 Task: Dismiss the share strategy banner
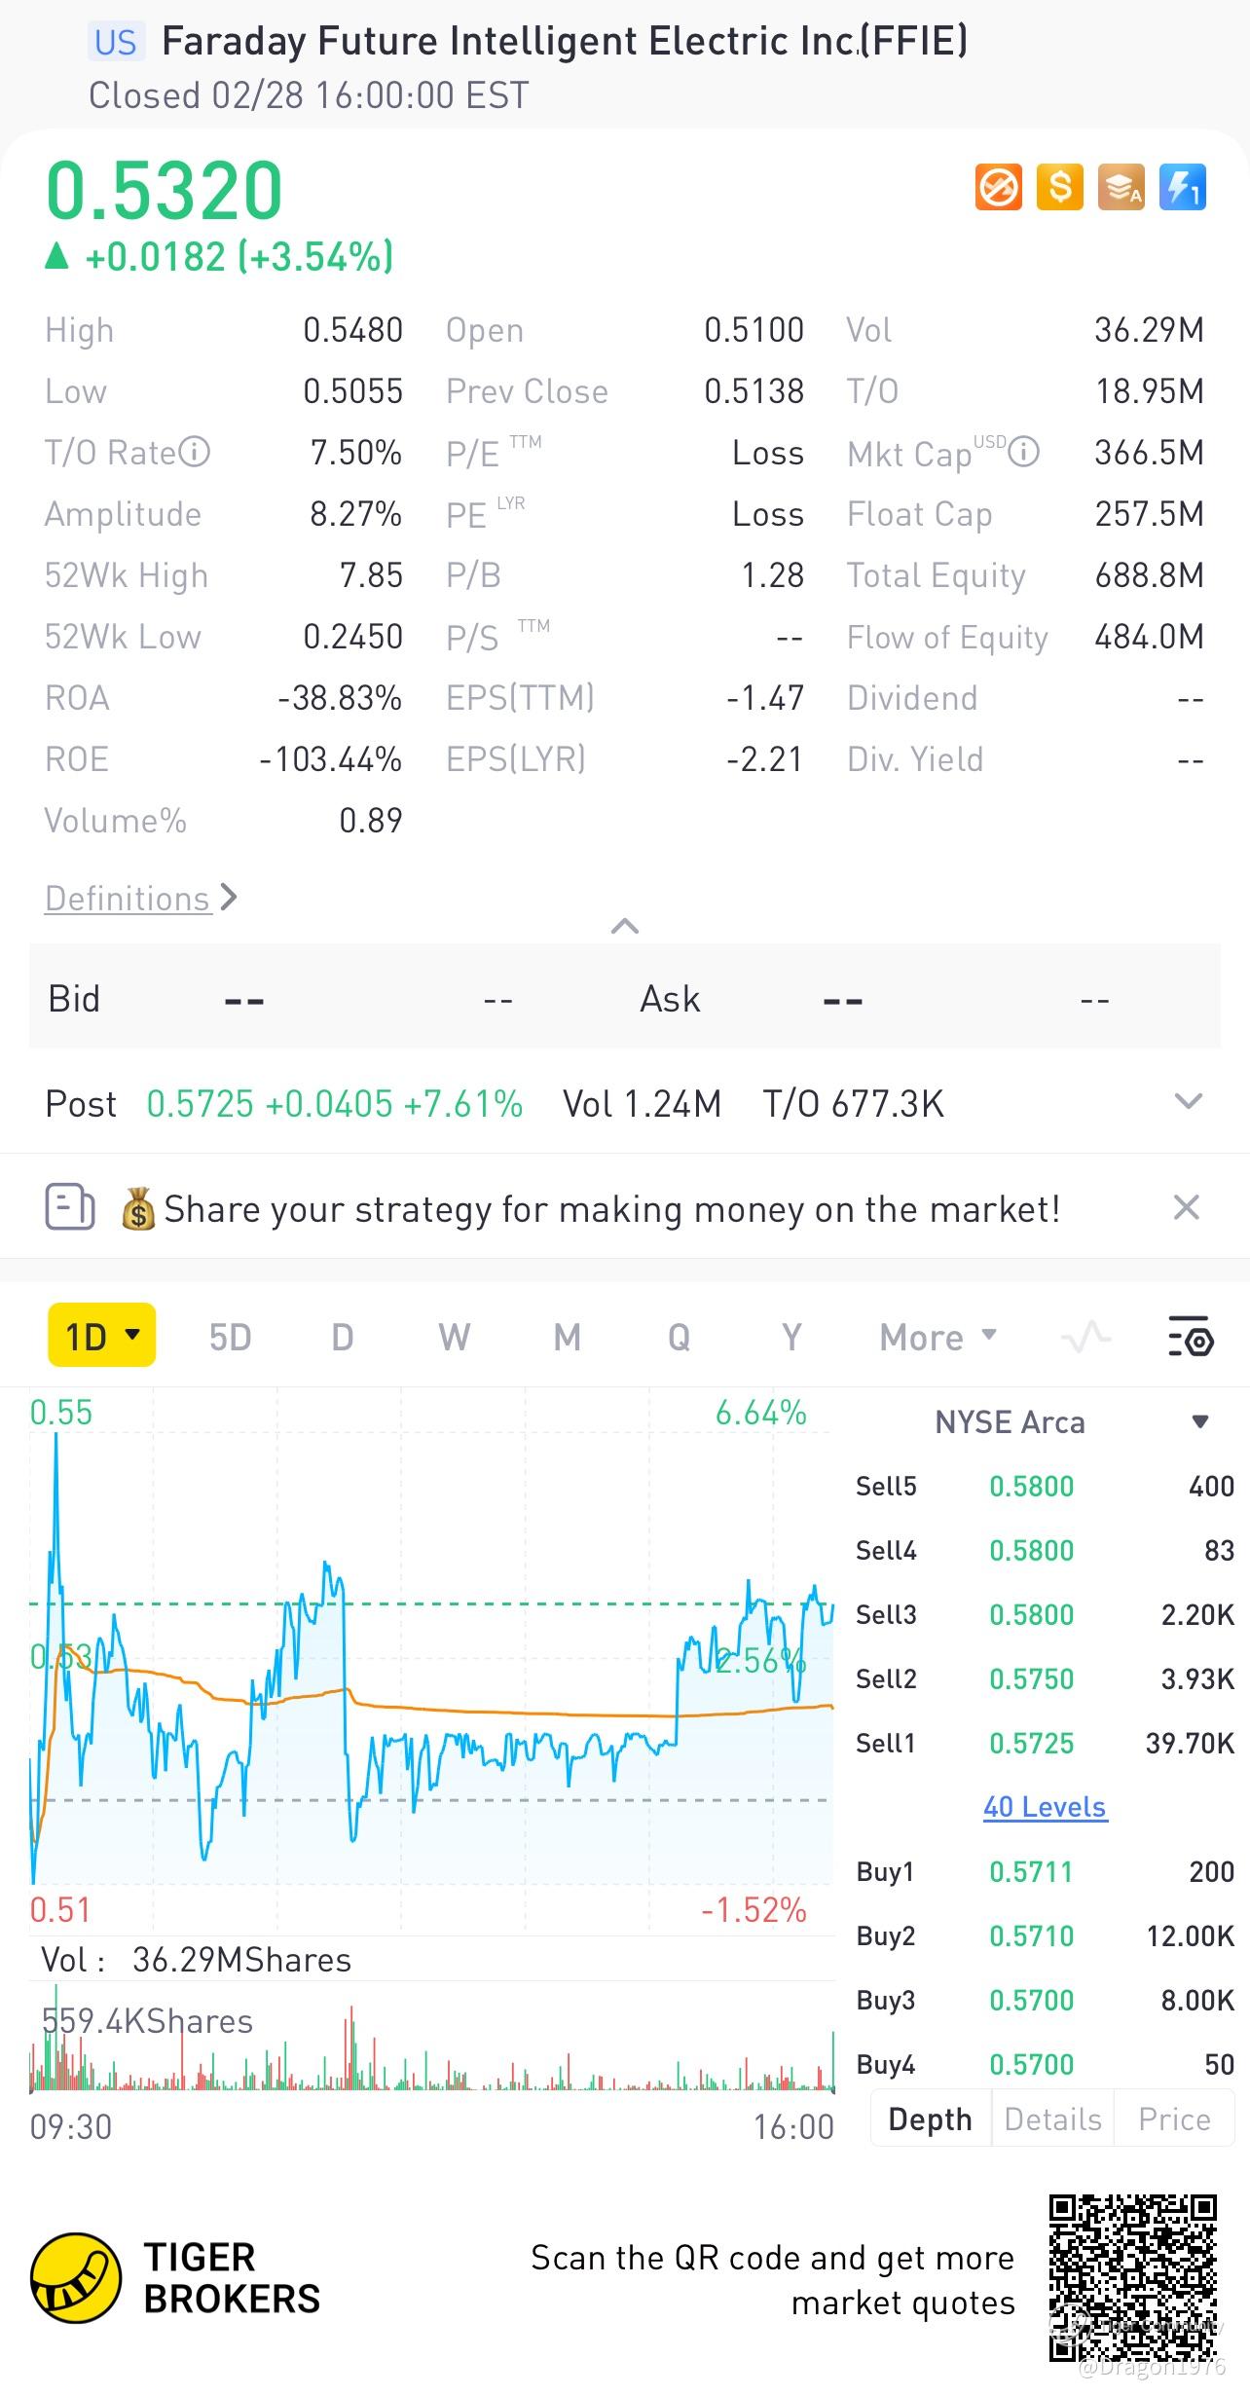pyautogui.click(x=1186, y=1207)
